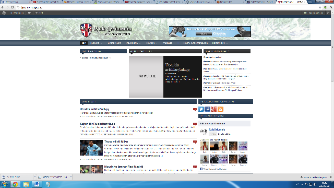Click the browser reload icon

pos(13,7)
